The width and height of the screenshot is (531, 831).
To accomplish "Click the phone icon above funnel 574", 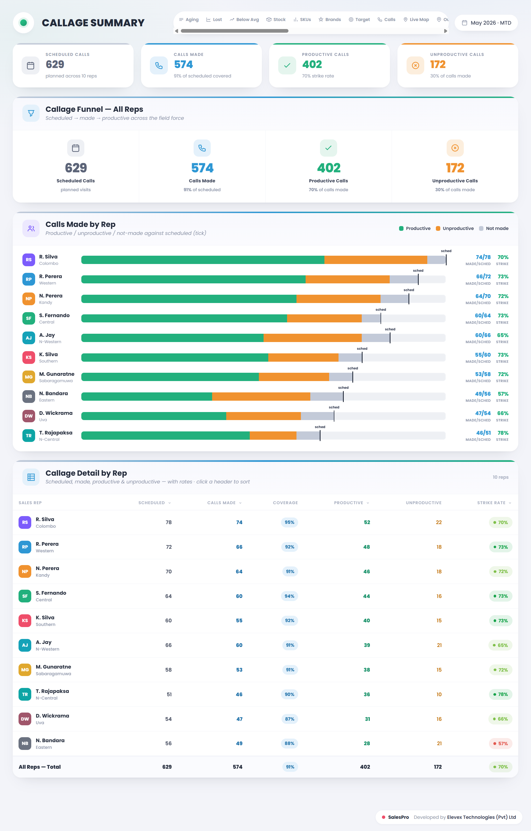I will (x=202, y=148).
